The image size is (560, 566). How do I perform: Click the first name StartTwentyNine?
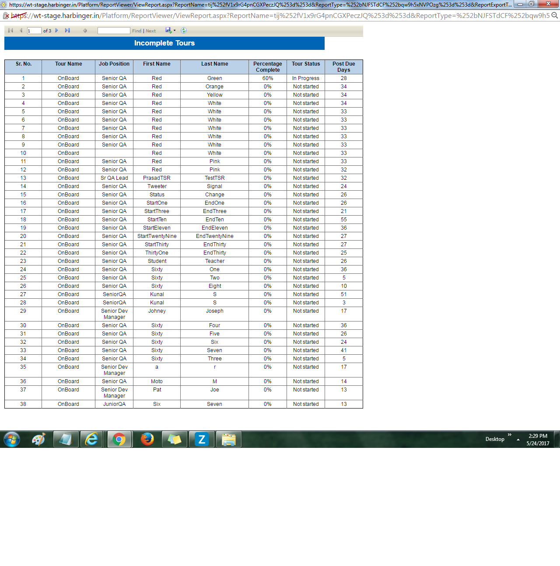coord(157,236)
